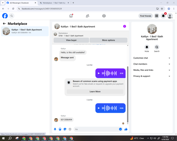
Task: Open the purple conversation info icon
Action: [x=125, y=26]
